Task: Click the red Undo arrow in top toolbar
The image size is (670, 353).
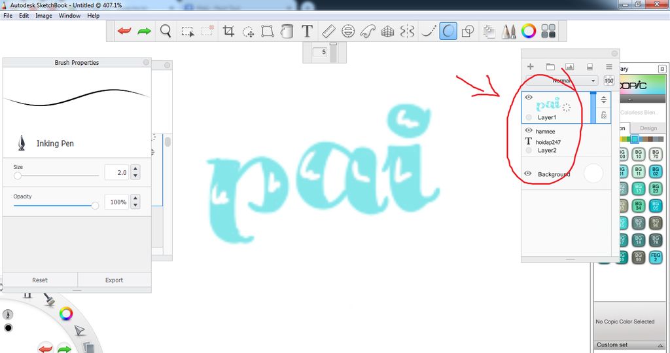Action: point(124,31)
